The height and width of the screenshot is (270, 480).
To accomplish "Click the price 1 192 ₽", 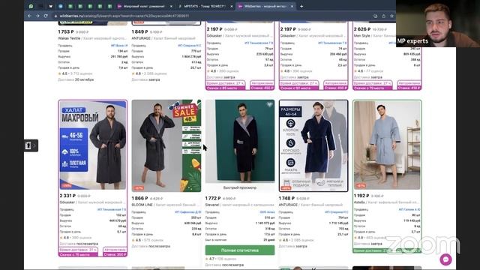I will tap(361, 196).
